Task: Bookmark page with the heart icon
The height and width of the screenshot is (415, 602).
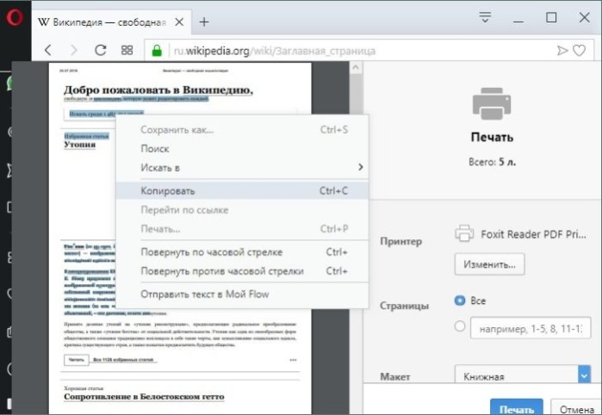Action: [x=580, y=50]
